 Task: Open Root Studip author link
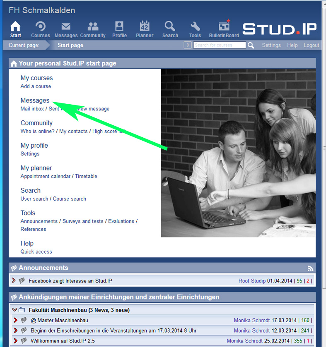(252, 281)
